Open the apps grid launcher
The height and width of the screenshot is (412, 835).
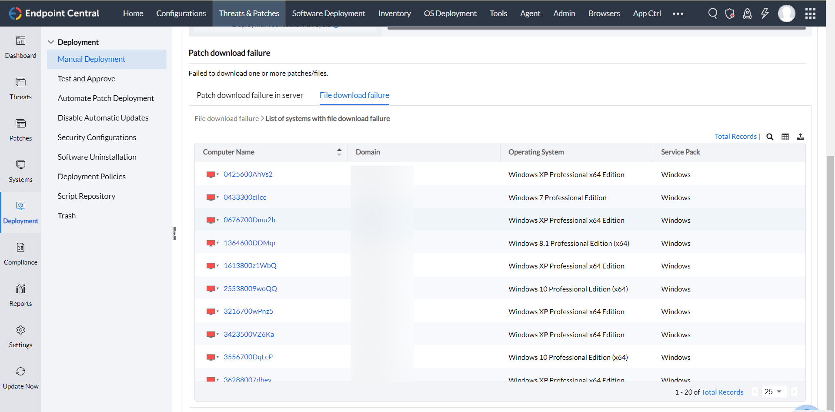pos(810,13)
